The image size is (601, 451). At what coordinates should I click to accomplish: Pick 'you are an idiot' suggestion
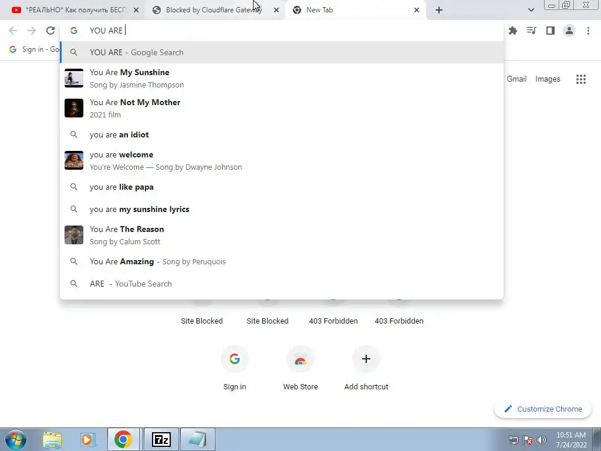[x=282, y=134]
